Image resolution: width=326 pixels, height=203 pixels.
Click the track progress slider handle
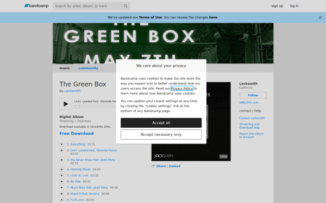pyautogui.click(x=77, y=107)
